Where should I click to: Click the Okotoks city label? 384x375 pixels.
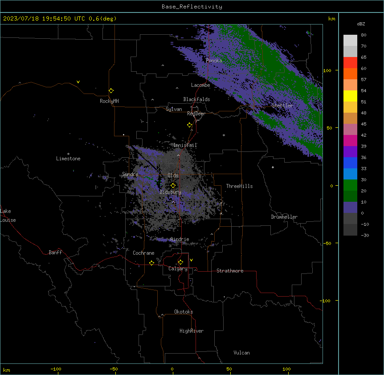point(184,312)
